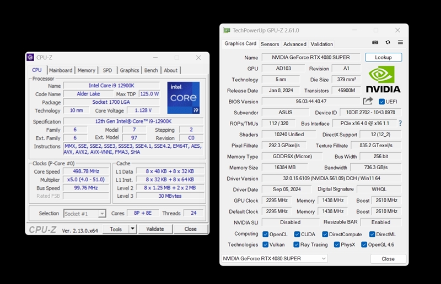
Task: Toggle the UEFI checkbox
Action: pos(381,102)
